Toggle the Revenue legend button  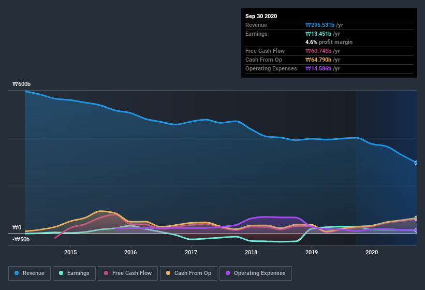(30, 273)
